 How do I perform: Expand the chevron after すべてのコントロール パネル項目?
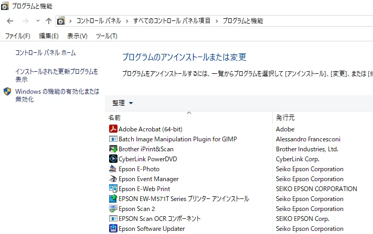pyautogui.click(x=217, y=21)
